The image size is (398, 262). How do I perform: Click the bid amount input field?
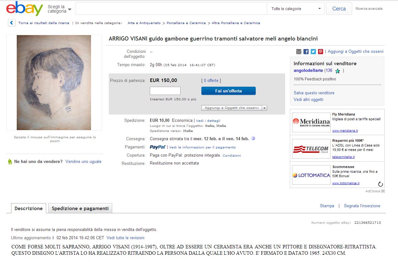click(165, 91)
